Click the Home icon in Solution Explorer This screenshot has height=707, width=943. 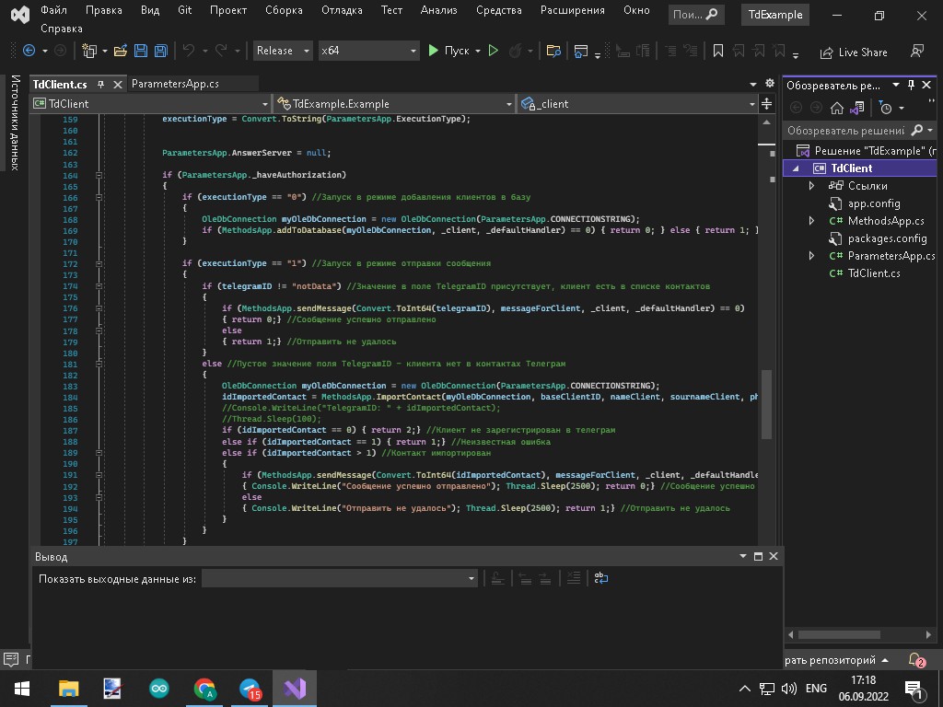(836, 108)
